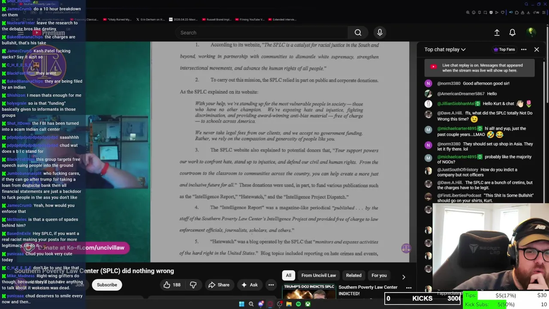Open chat more options three-dot menu

tap(524, 49)
